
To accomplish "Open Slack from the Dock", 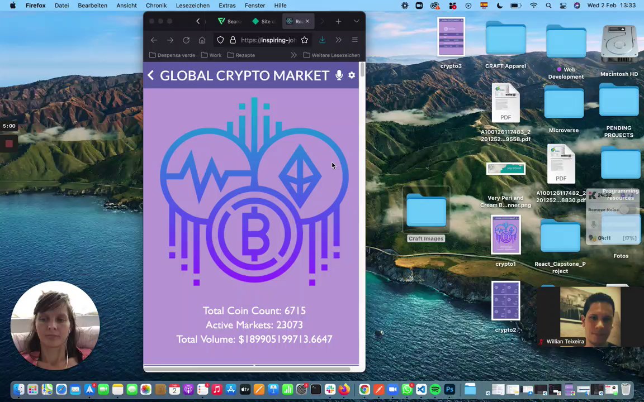I will pos(330,389).
